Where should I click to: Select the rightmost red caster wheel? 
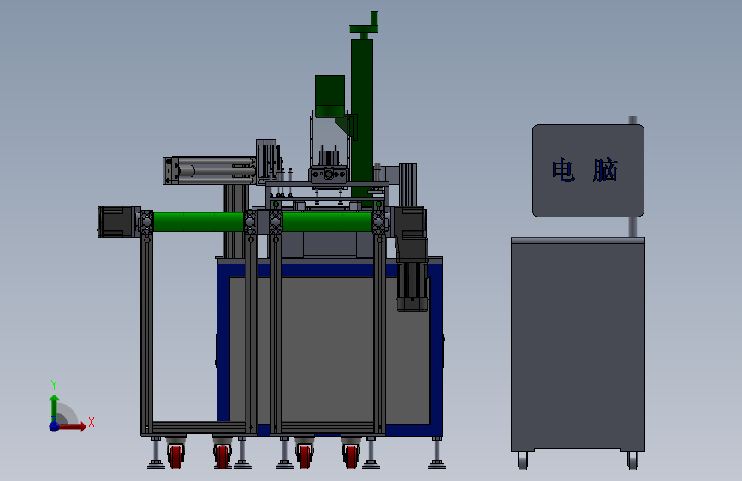(351, 455)
